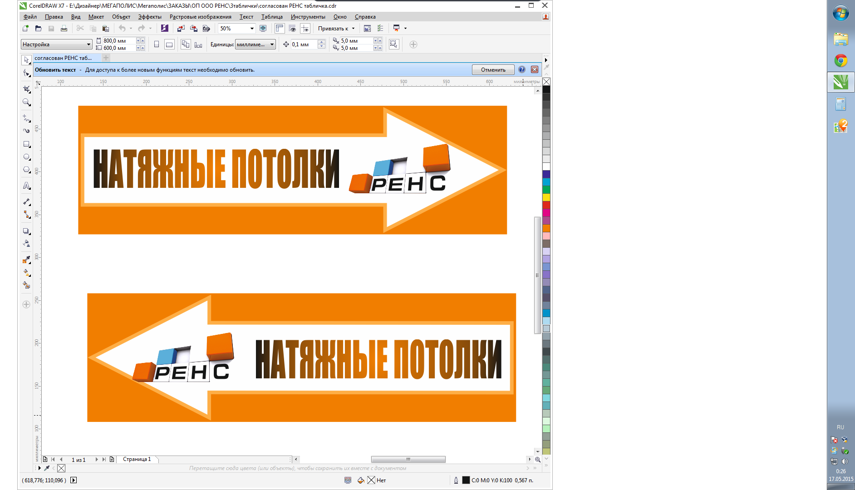
Task: Select the Interactive Fill tool
Action: pos(26,272)
